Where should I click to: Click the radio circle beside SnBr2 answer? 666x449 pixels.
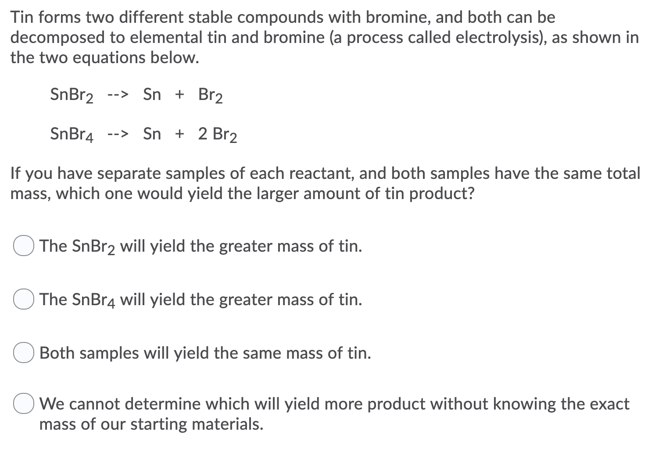(23, 246)
